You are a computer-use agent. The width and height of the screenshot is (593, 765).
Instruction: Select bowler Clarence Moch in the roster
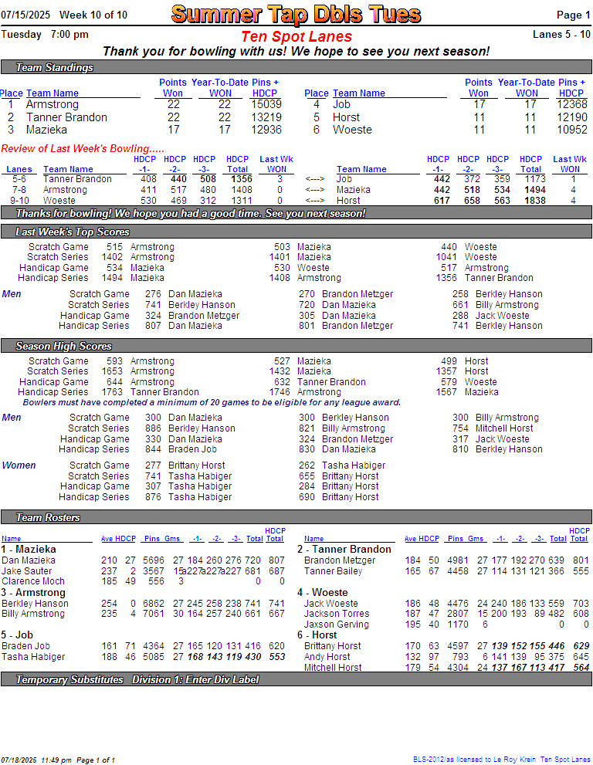pyautogui.click(x=33, y=581)
